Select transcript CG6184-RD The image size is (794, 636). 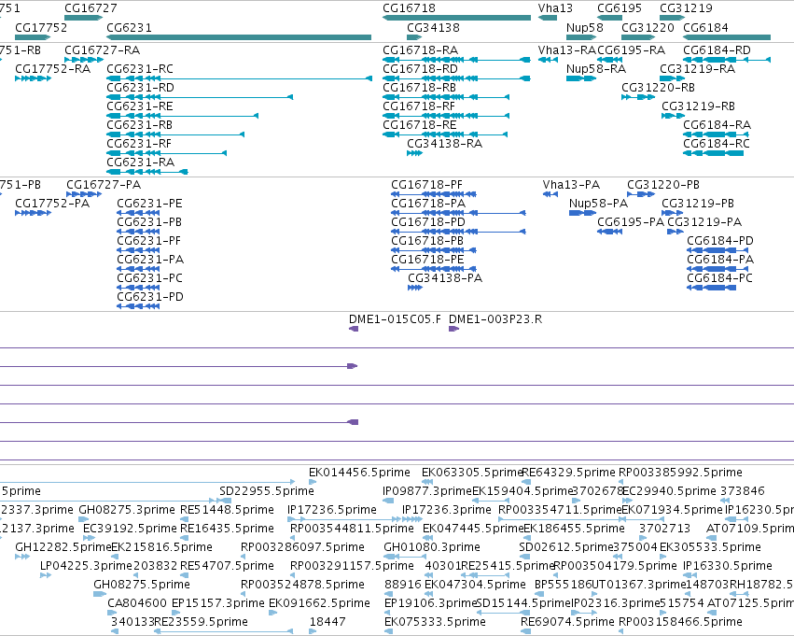click(727, 60)
